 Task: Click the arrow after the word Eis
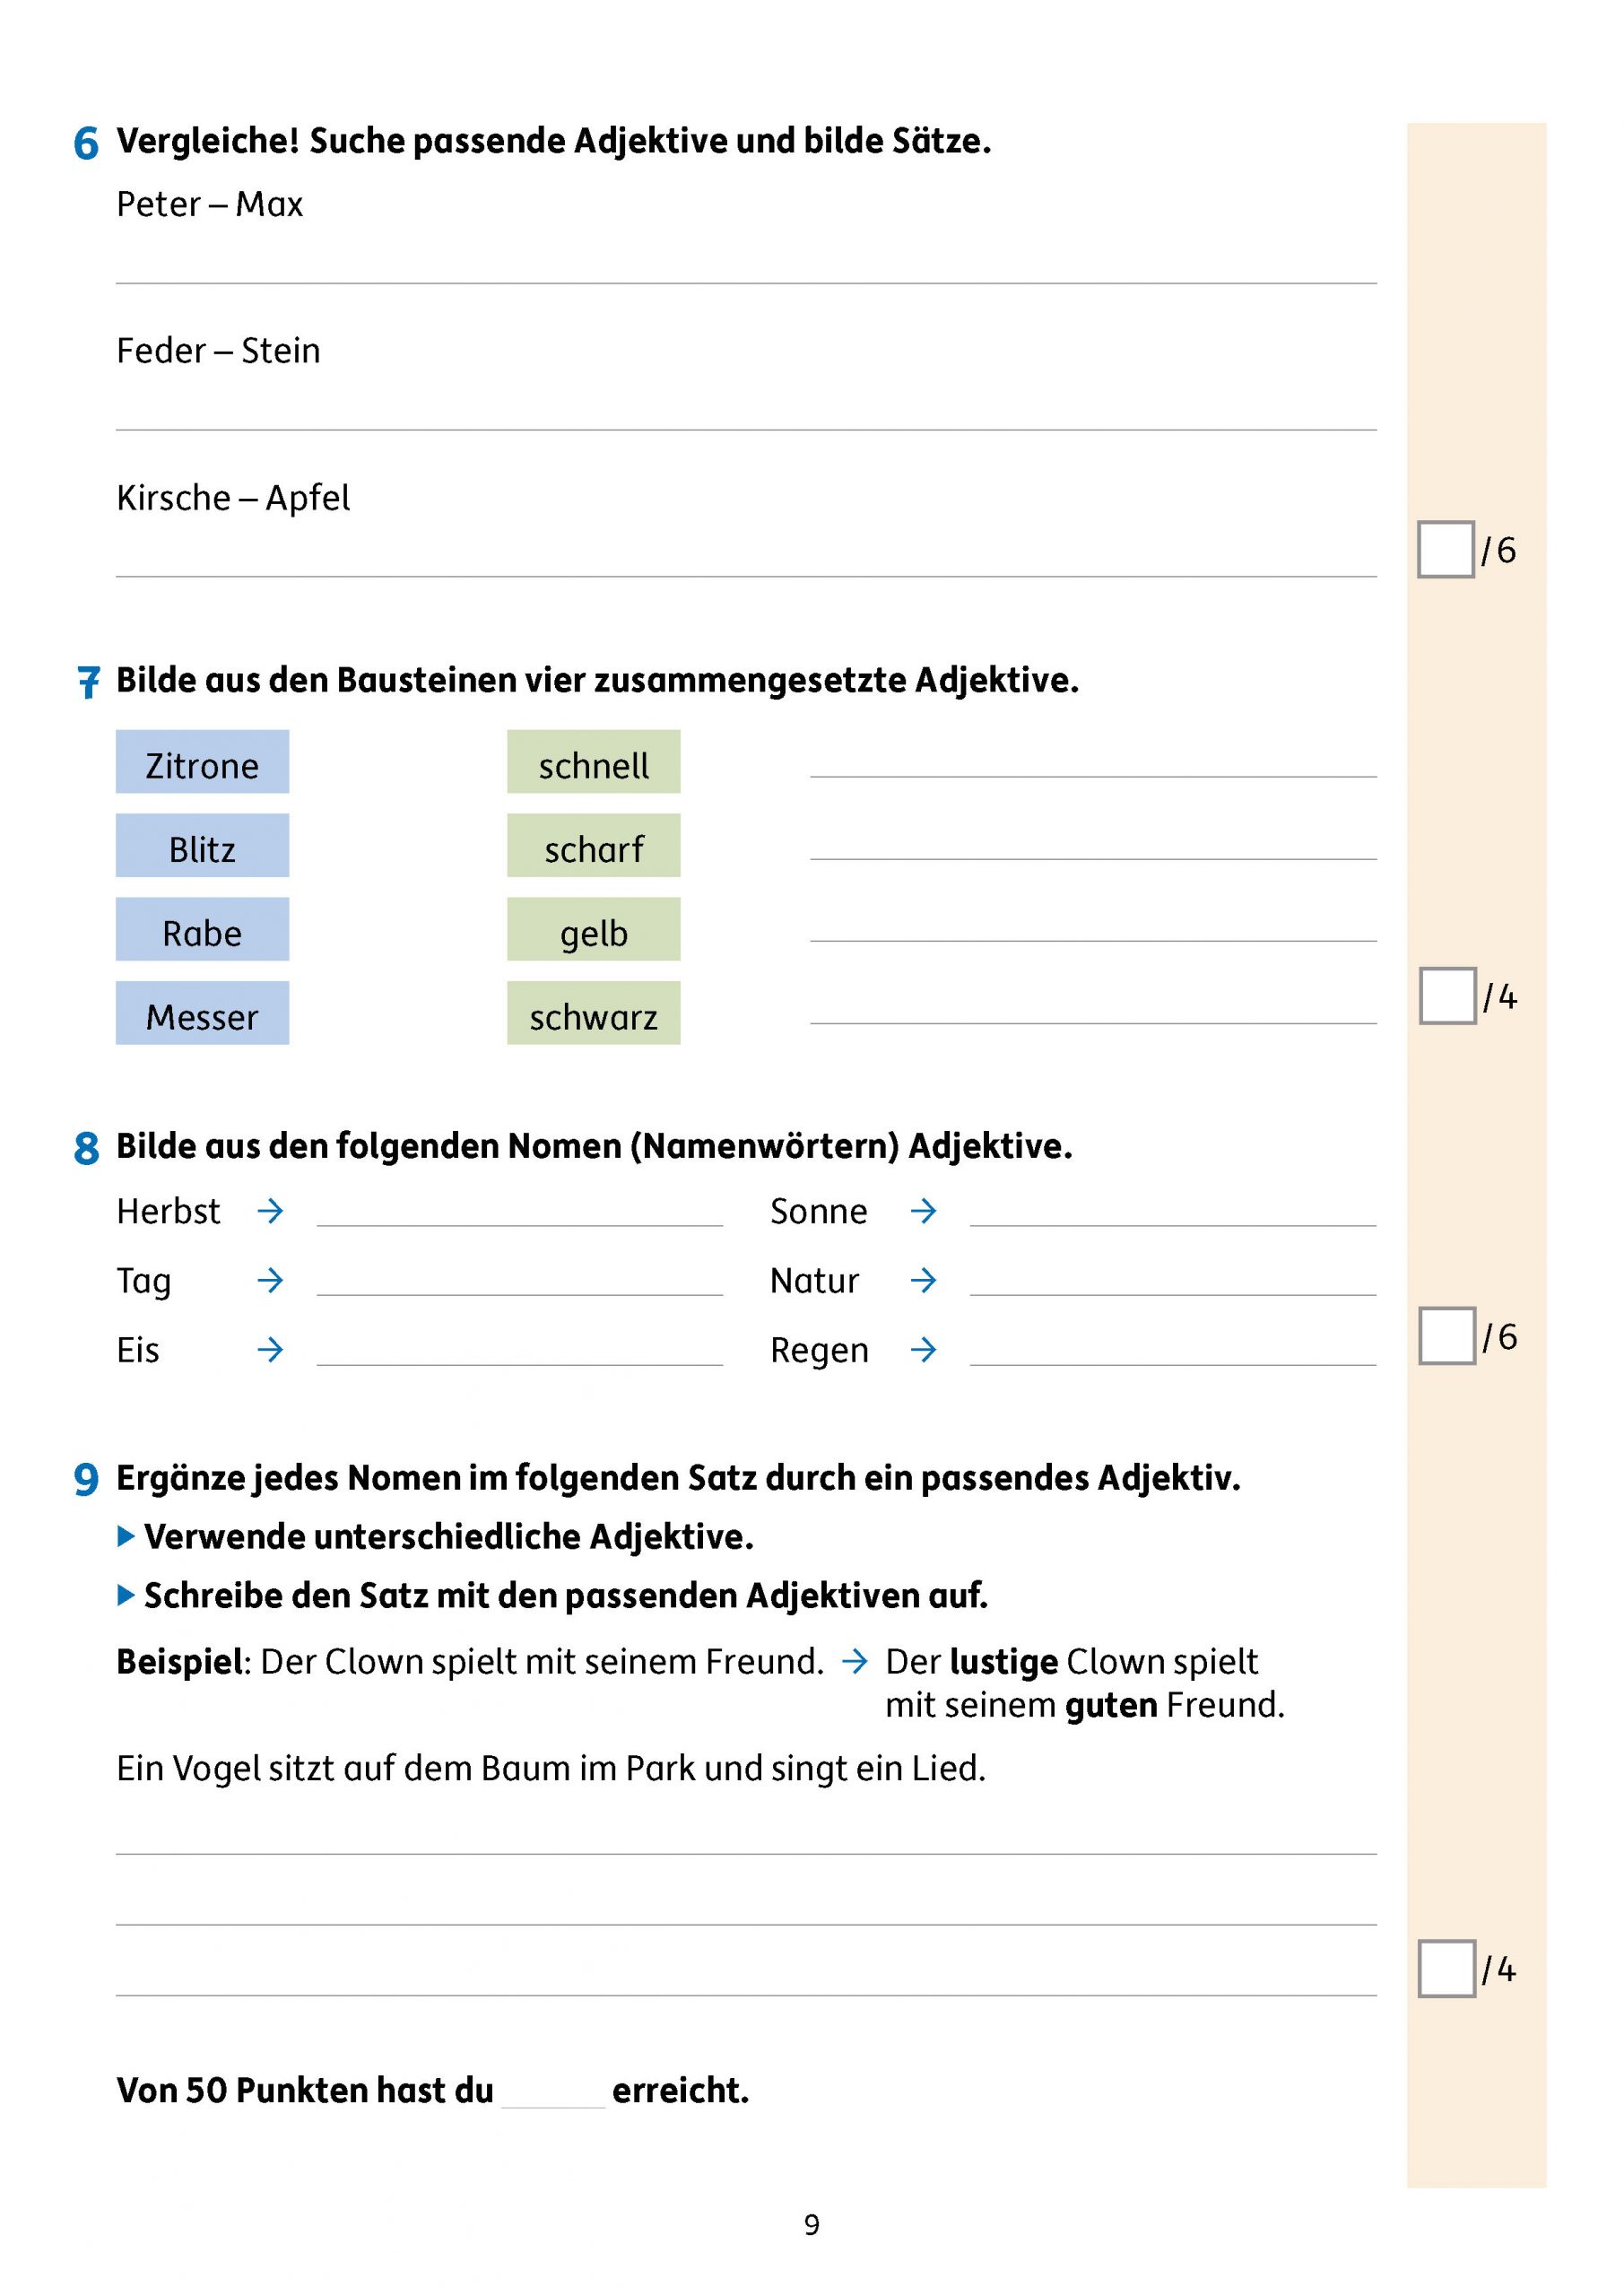click(270, 1350)
